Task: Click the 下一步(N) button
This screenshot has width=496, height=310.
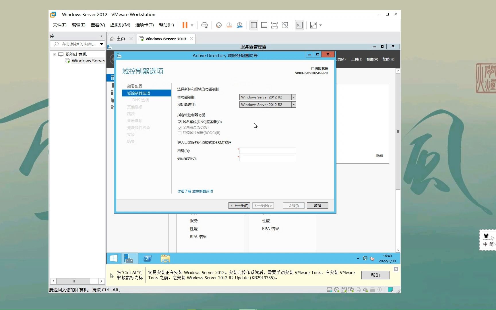Action: click(x=263, y=206)
